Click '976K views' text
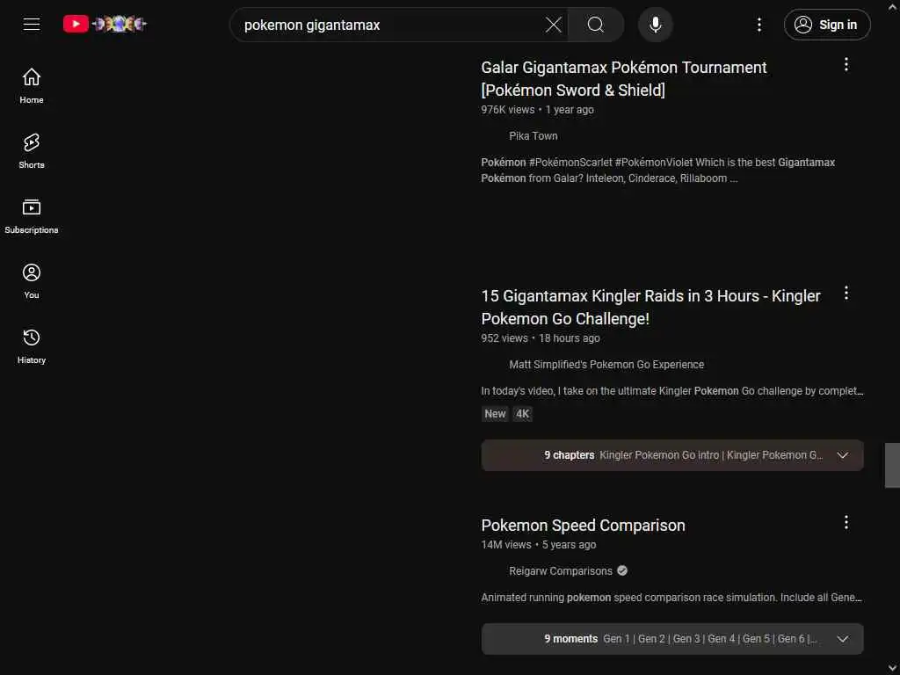 click(x=507, y=110)
